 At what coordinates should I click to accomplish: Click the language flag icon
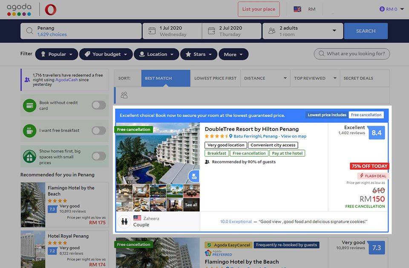pos(297,9)
